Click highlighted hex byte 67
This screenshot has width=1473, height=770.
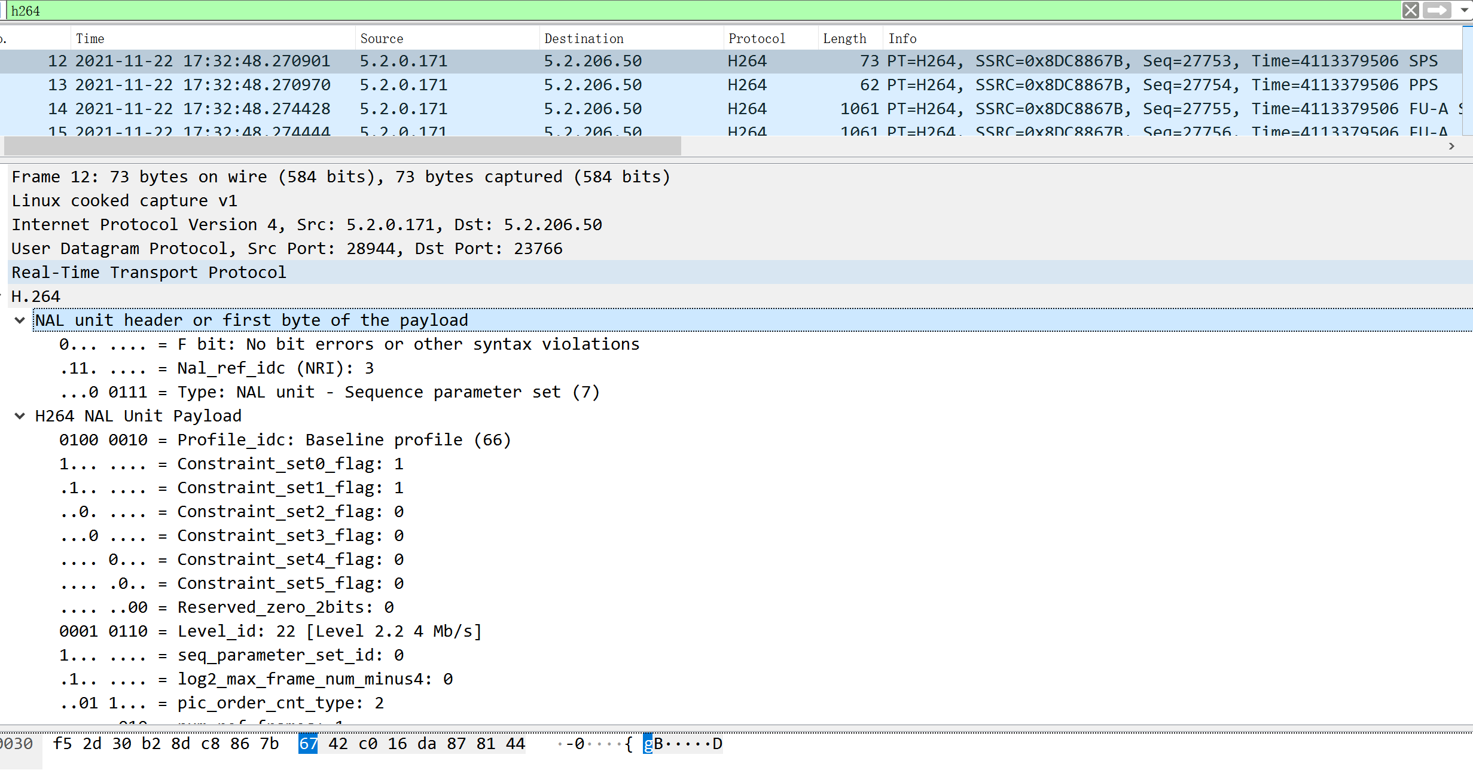(x=308, y=744)
